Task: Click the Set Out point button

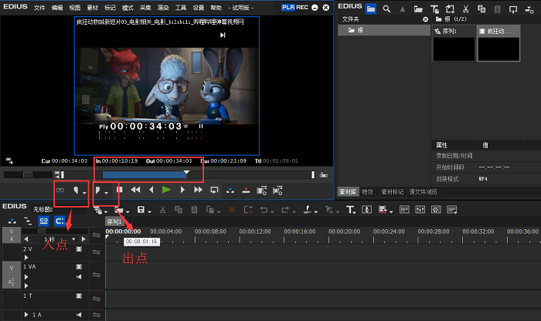Action: (x=98, y=189)
